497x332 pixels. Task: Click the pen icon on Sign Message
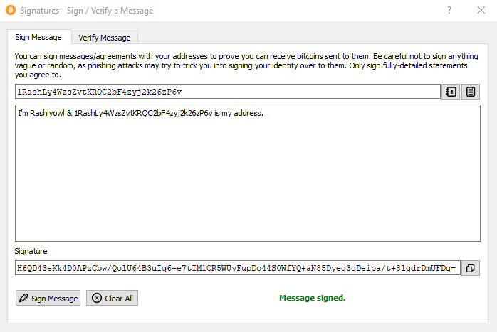coord(23,298)
